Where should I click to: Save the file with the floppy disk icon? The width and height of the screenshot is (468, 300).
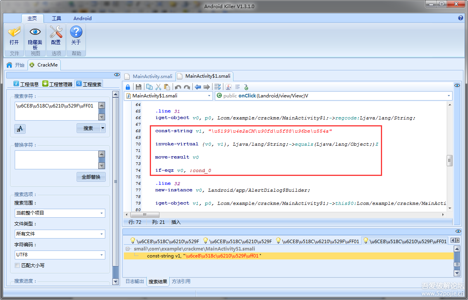(138, 87)
